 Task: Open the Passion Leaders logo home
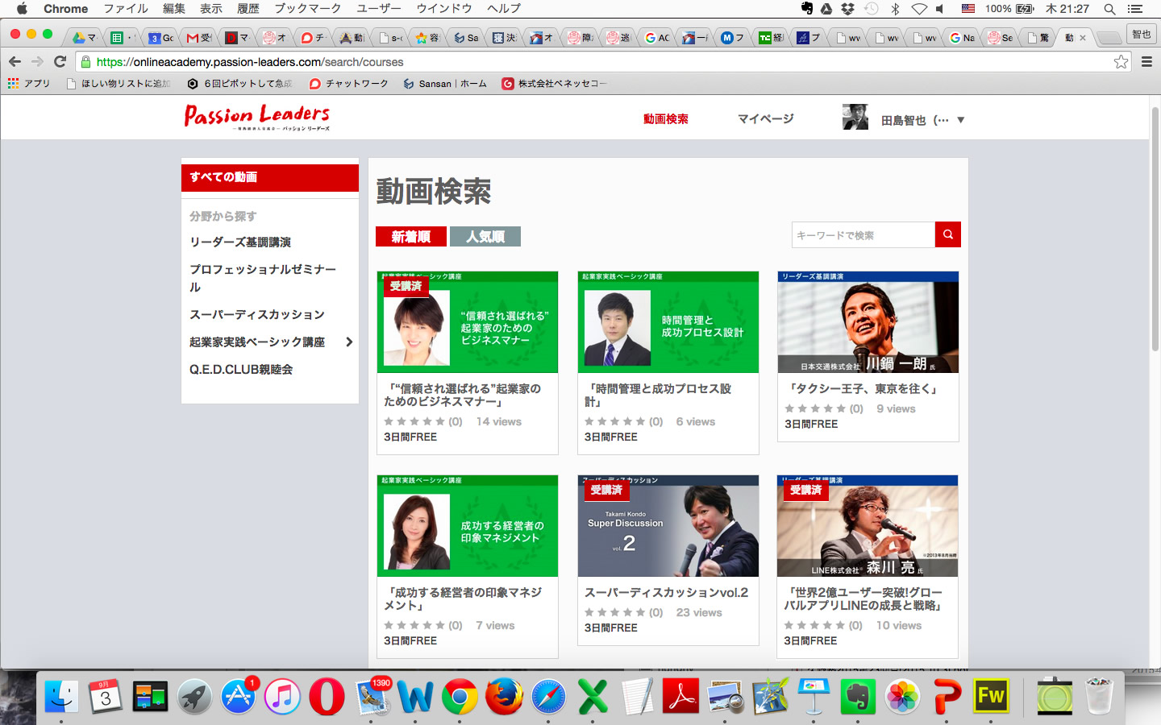(x=257, y=118)
